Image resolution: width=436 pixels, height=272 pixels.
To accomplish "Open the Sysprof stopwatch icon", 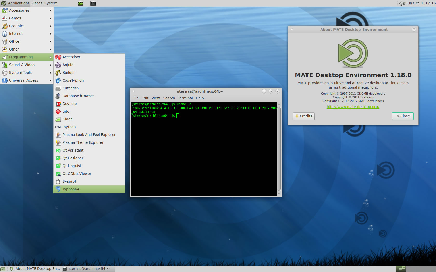I will pos(58,181).
